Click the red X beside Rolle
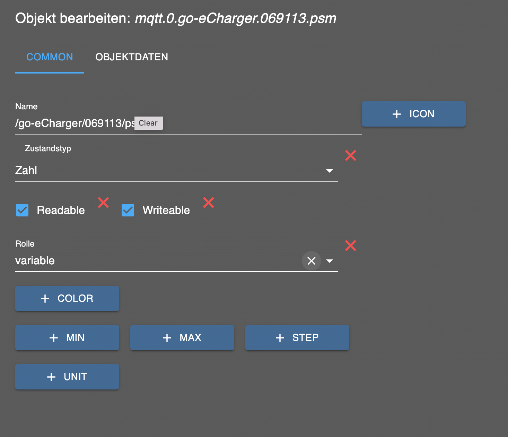This screenshot has height=437, width=508. [351, 246]
